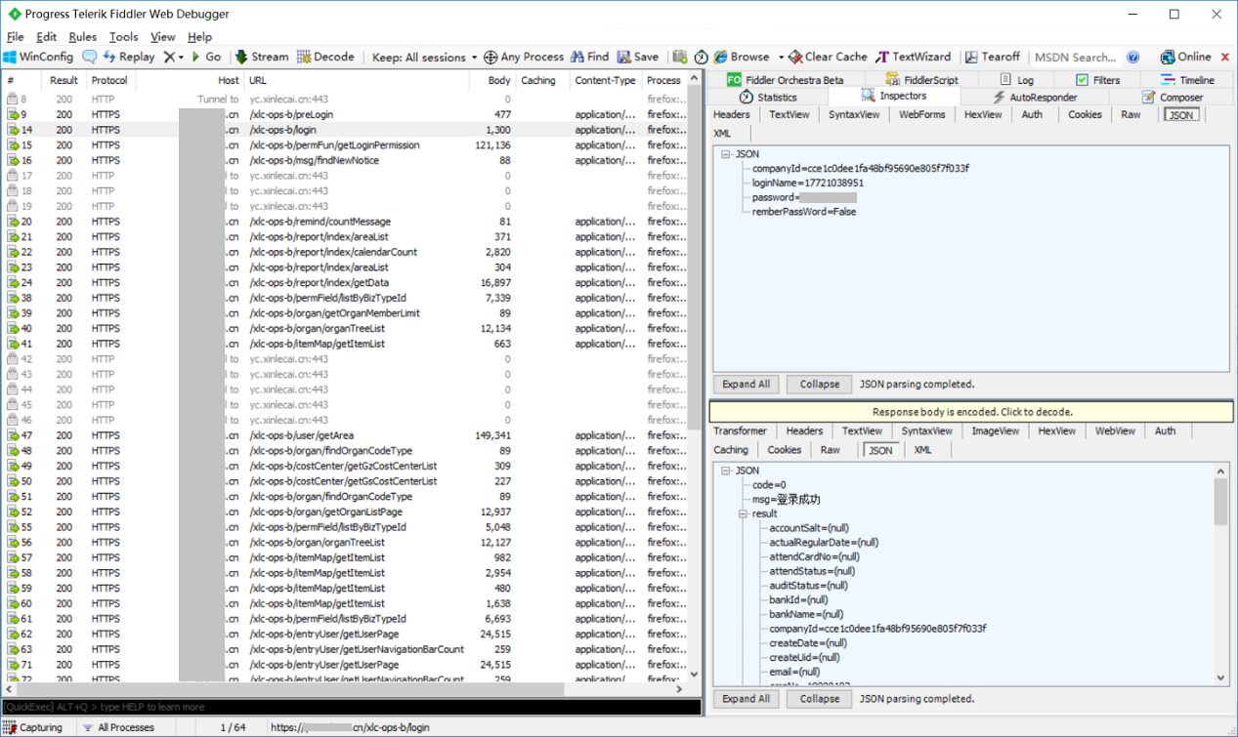Select the request XML tab
This screenshot has width=1238, height=737.
pyautogui.click(x=722, y=133)
